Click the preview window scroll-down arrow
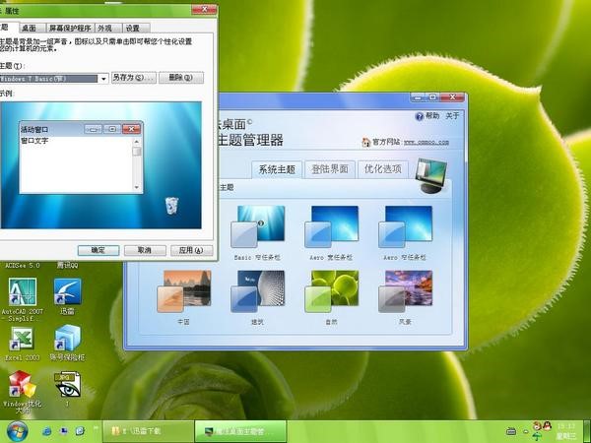This screenshot has height=443, width=591. coord(137,187)
